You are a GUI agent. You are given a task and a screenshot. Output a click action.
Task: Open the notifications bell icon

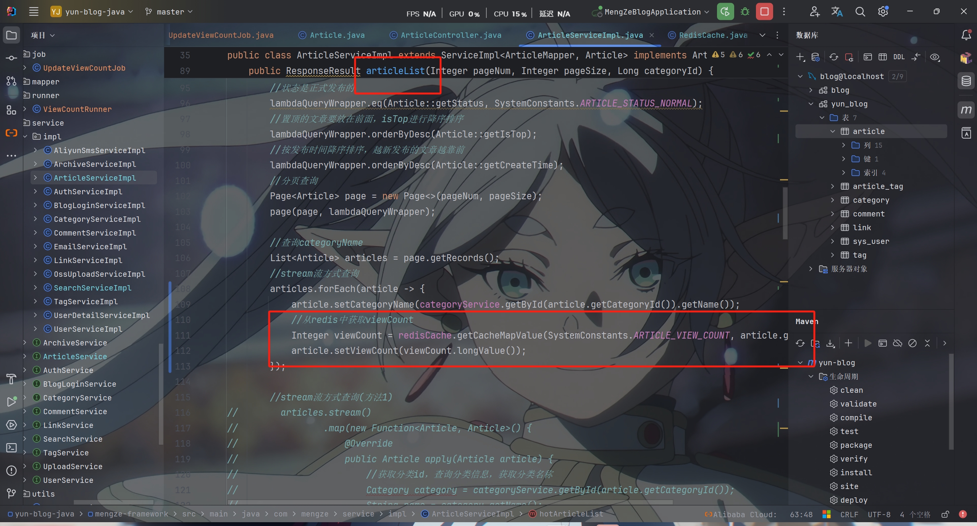[966, 35]
